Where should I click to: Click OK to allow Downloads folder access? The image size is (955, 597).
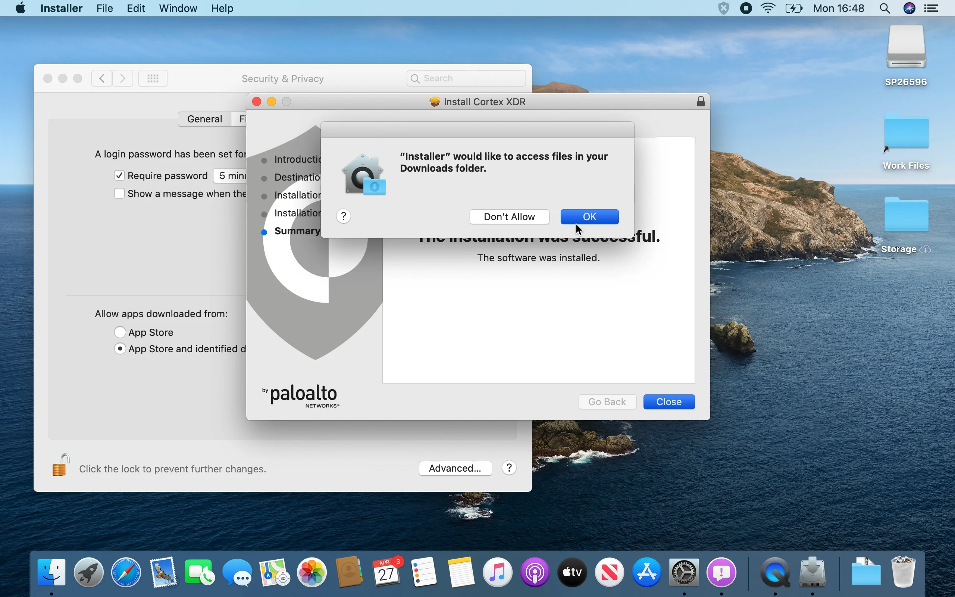click(589, 216)
